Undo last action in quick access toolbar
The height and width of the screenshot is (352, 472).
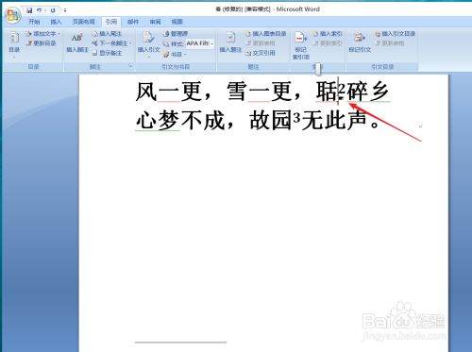tap(40, 10)
